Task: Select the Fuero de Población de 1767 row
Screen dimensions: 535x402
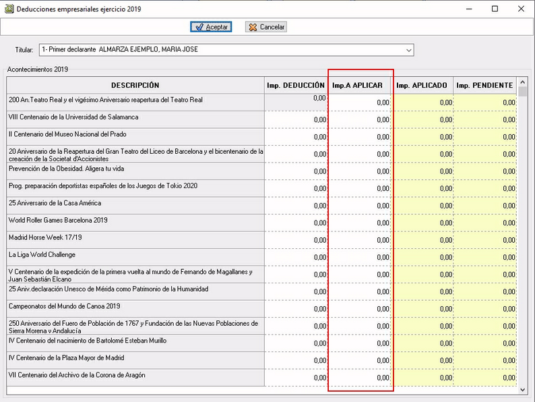Action: pyautogui.click(x=135, y=326)
